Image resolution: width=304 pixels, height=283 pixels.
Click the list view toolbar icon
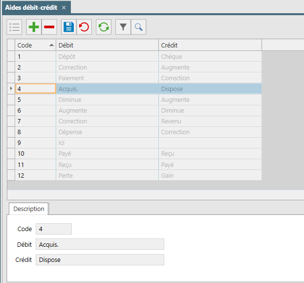click(x=14, y=27)
